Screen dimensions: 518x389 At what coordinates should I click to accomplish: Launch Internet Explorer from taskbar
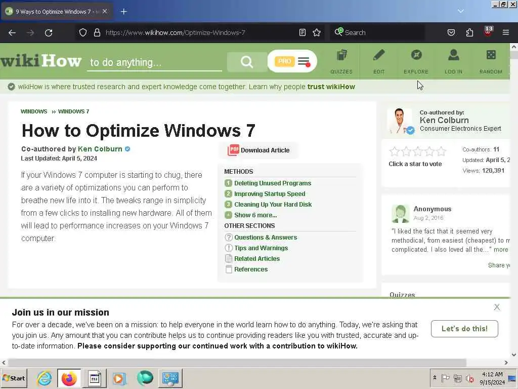pos(45,378)
